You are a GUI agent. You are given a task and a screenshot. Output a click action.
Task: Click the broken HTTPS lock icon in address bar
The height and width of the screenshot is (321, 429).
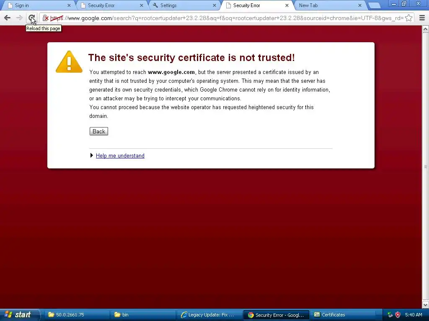tap(45, 18)
